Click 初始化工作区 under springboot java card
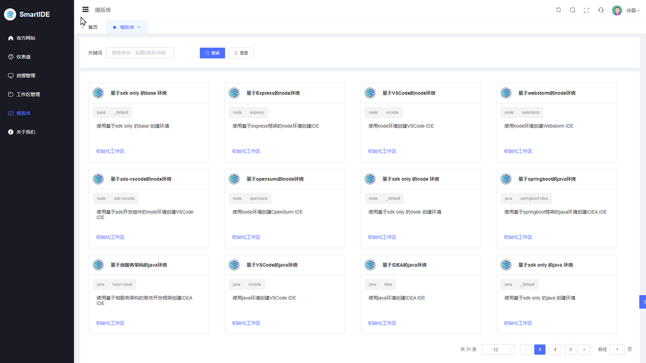The width and height of the screenshot is (646, 363). (x=518, y=237)
